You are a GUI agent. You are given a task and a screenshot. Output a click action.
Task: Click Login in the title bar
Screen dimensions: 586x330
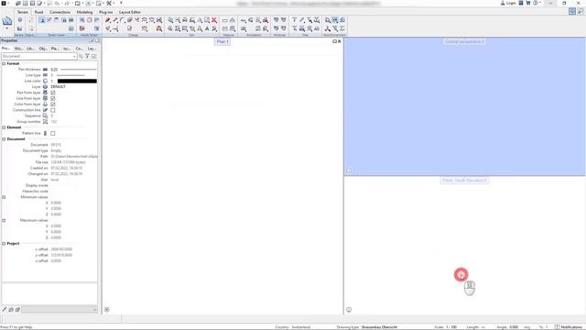[x=508, y=3]
